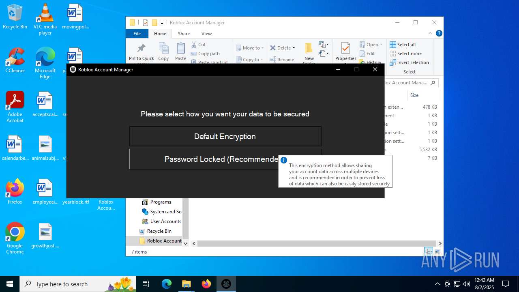Viewport: 519px width, 292px height.
Task: Select Recycle Bin in navigation tree
Action: click(x=155, y=231)
